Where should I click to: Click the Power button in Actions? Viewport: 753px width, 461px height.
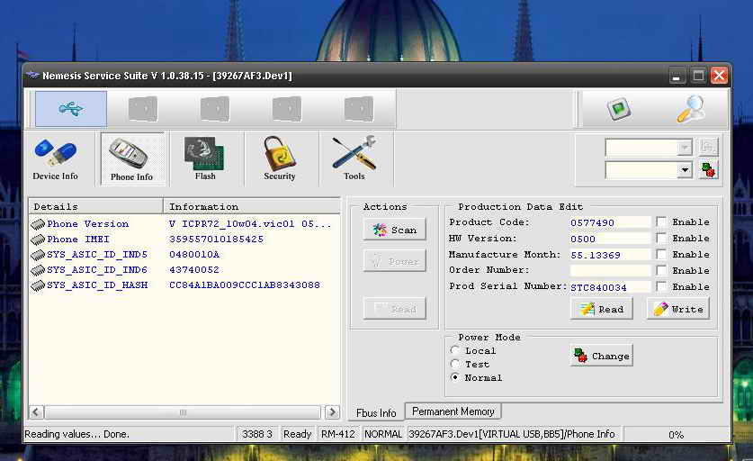click(395, 261)
